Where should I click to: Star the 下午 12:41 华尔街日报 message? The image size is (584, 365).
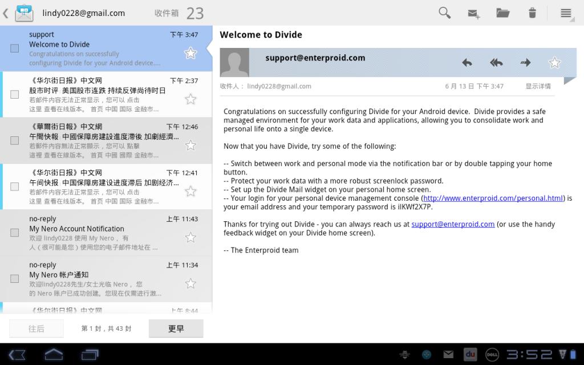tap(190, 191)
